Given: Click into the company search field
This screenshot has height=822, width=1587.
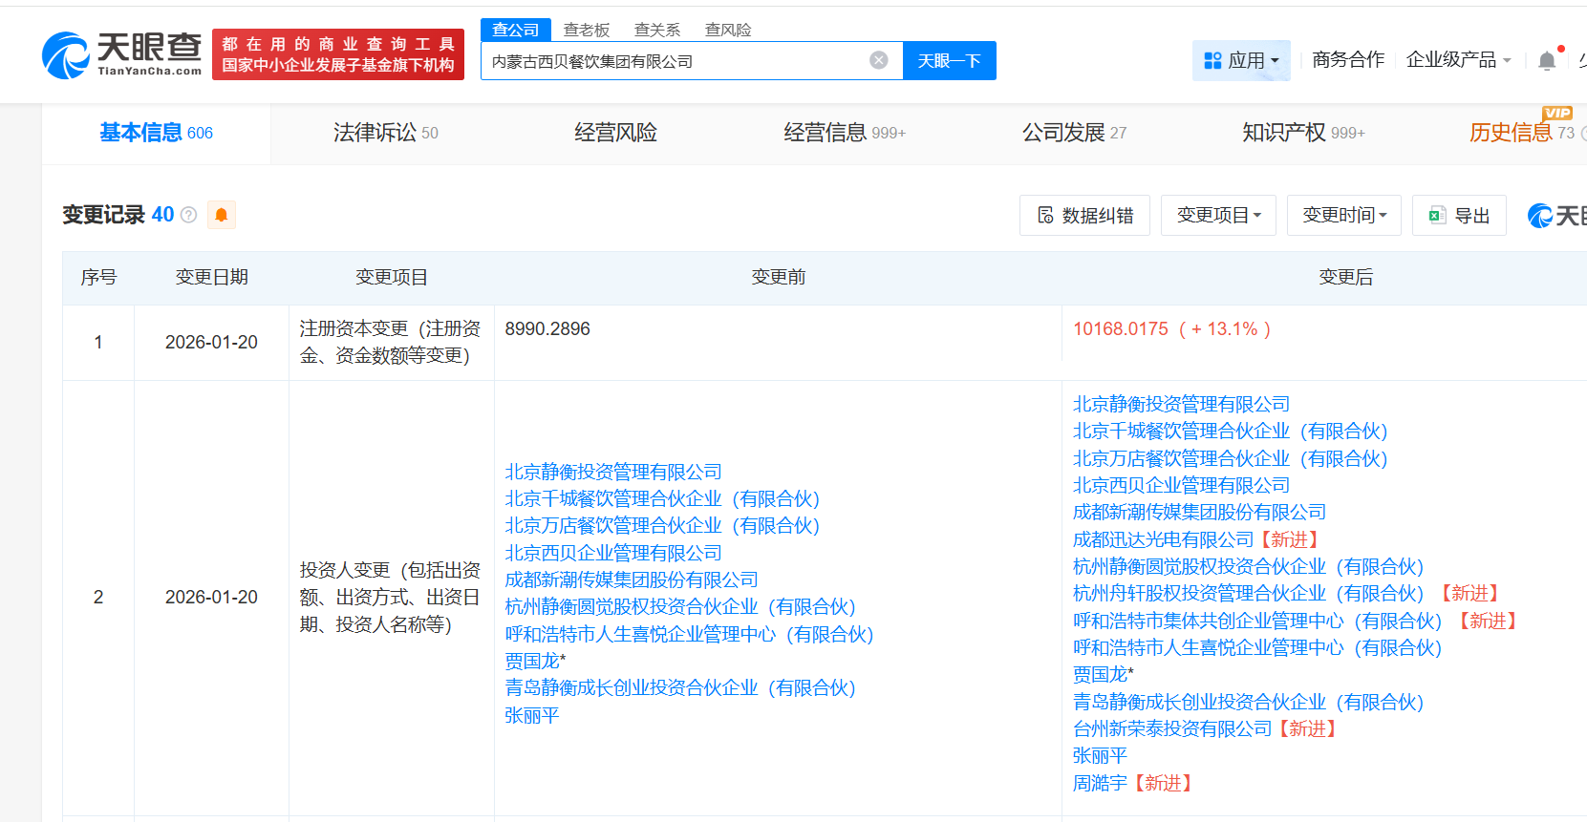Looking at the screenshot, I should 674,61.
